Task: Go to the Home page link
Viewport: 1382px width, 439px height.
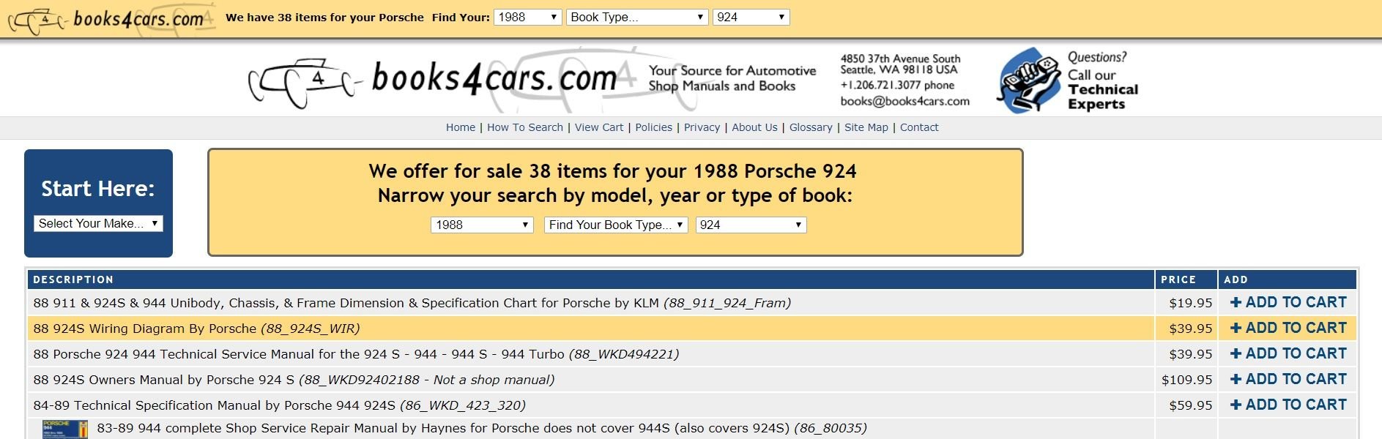Action: [461, 127]
